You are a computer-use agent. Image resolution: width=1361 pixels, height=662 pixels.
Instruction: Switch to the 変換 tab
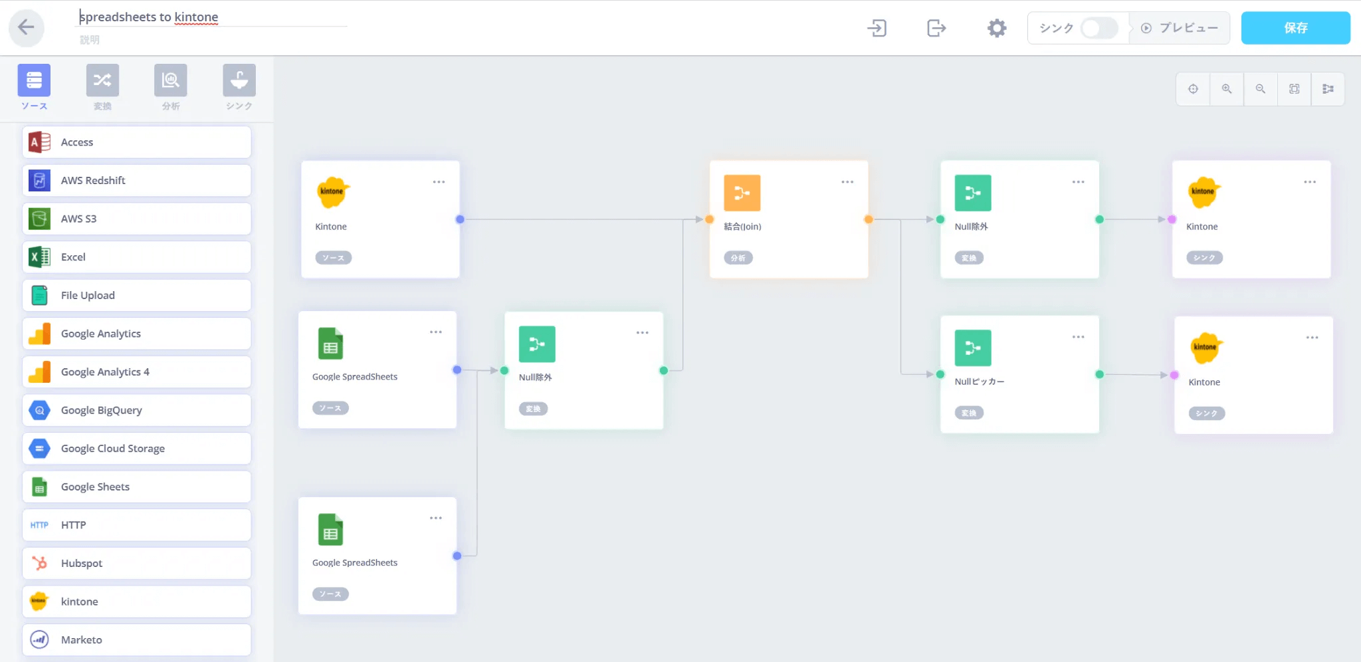pos(102,87)
